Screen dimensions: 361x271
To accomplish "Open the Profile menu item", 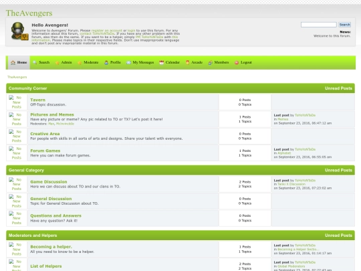I will pos(112,62).
